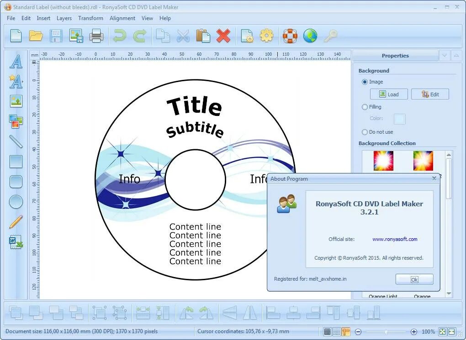The image size is (466, 340).
Task: Click the Edit background button
Action: pyautogui.click(x=430, y=94)
